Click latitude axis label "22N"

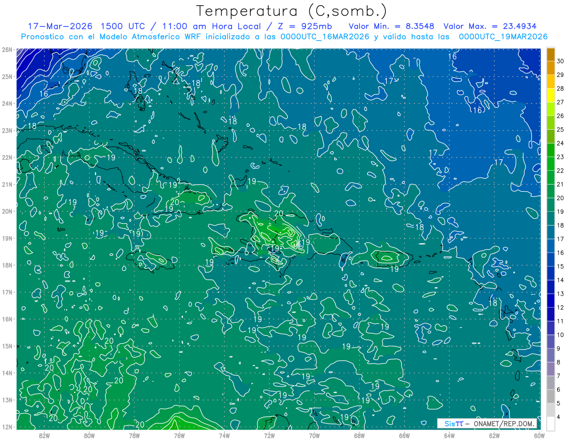click(7, 157)
